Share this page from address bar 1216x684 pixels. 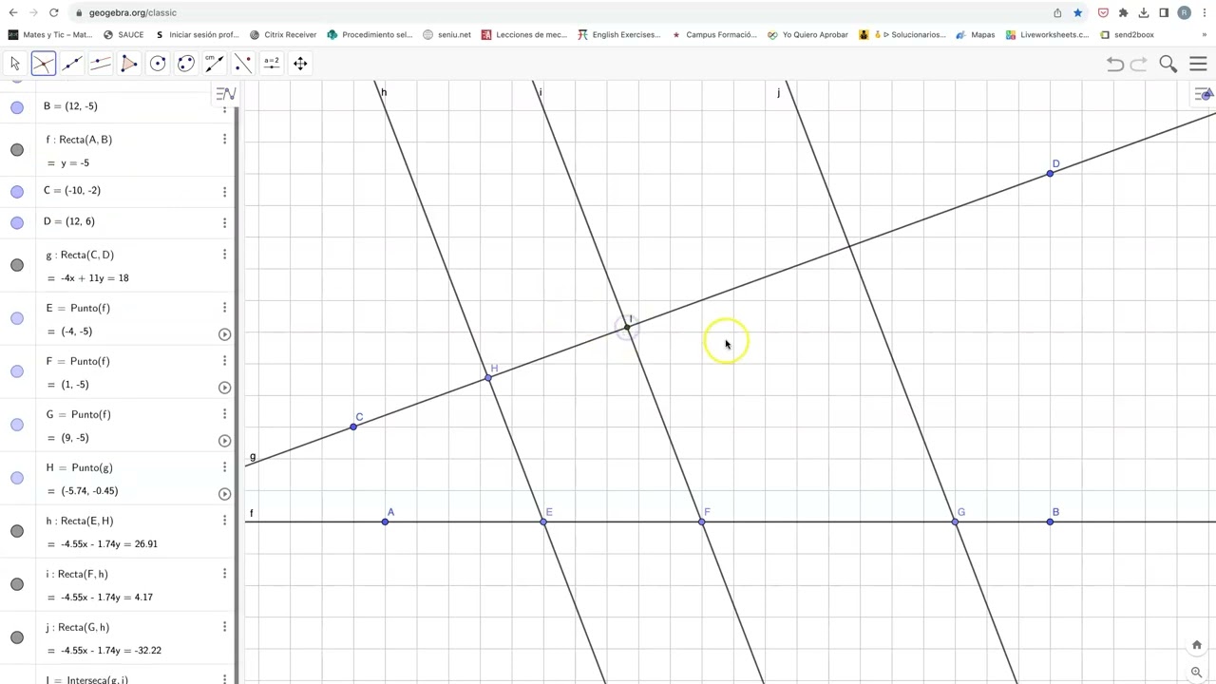(1057, 12)
